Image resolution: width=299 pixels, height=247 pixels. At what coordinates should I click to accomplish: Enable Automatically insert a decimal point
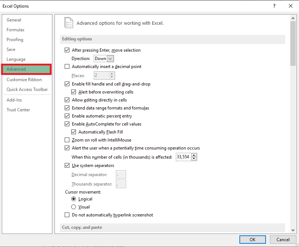tap(67, 67)
